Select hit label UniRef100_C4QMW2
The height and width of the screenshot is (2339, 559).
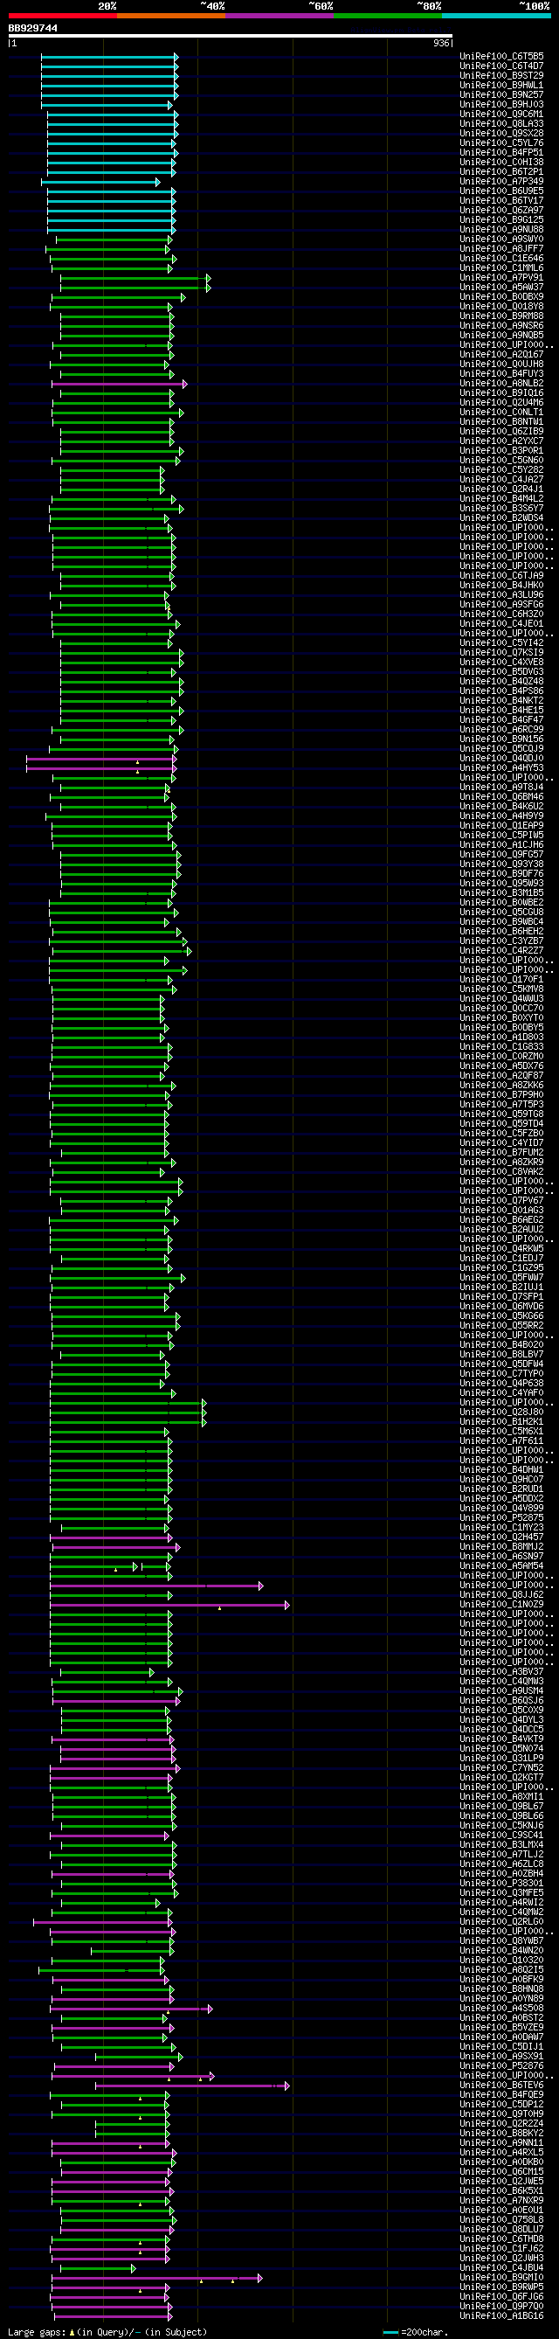pos(502,1912)
